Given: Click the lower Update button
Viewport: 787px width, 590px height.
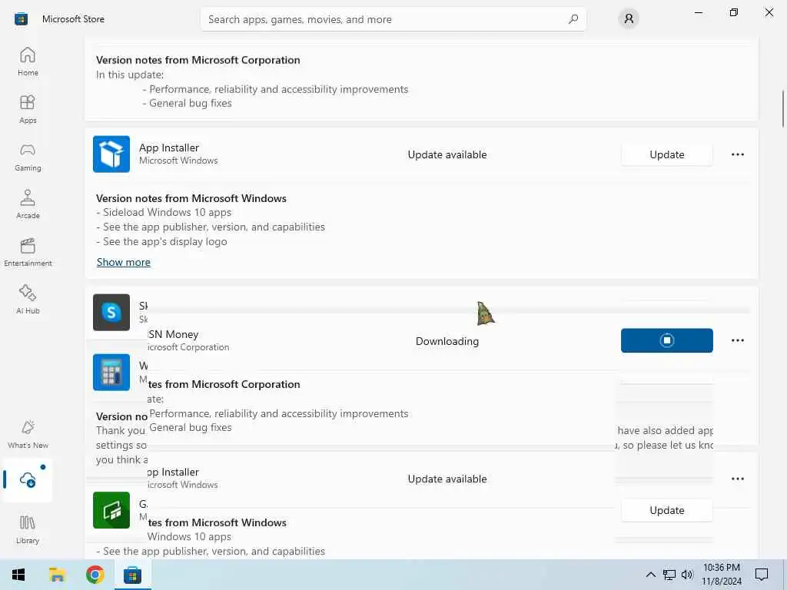Looking at the screenshot, I should tap(666, 510).
